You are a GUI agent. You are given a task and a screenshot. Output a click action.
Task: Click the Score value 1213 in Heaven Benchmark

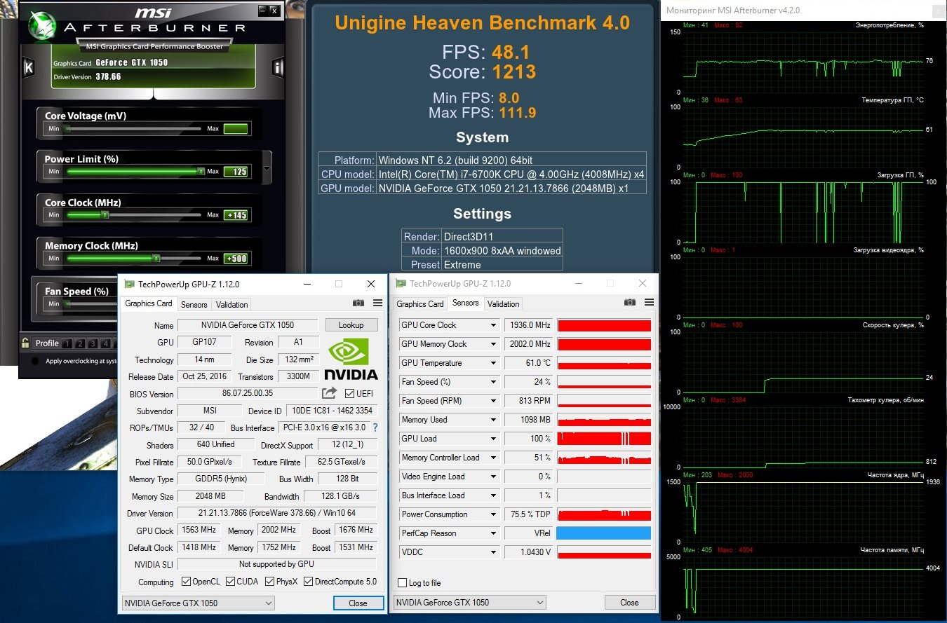click(x=513, y=71)
